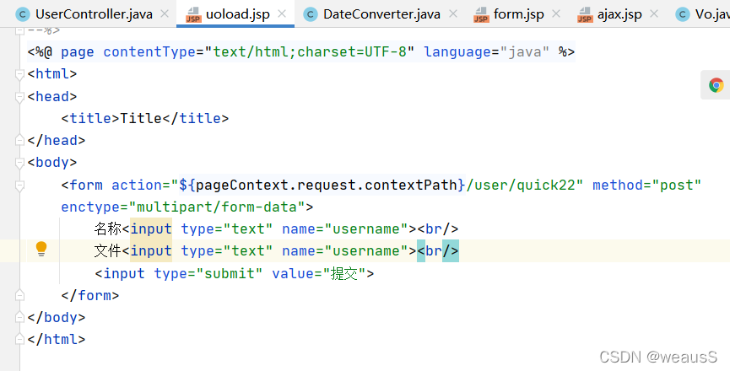Click the </html> closing fold marker

[x=19, y=340]
